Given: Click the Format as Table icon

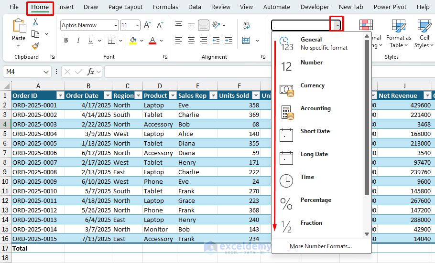Looking at the screenshot, I should (399, 26).
